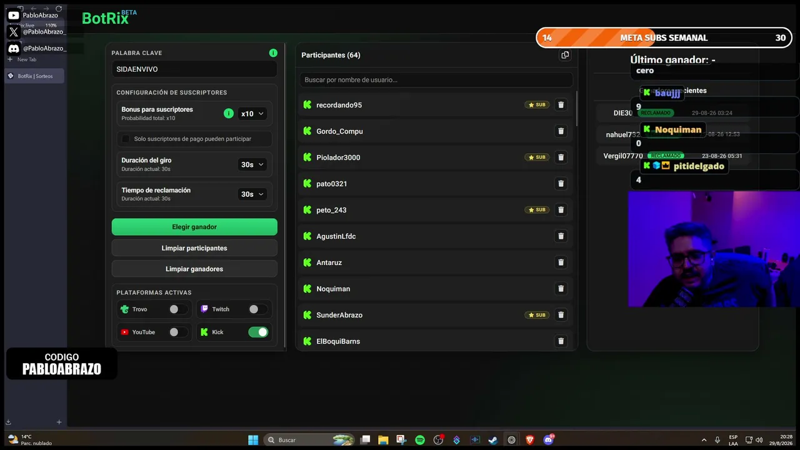Remove Gordo_Compu using its trash icon
Viewport: 800px width, 450px height.
click(x=561, y=131)
